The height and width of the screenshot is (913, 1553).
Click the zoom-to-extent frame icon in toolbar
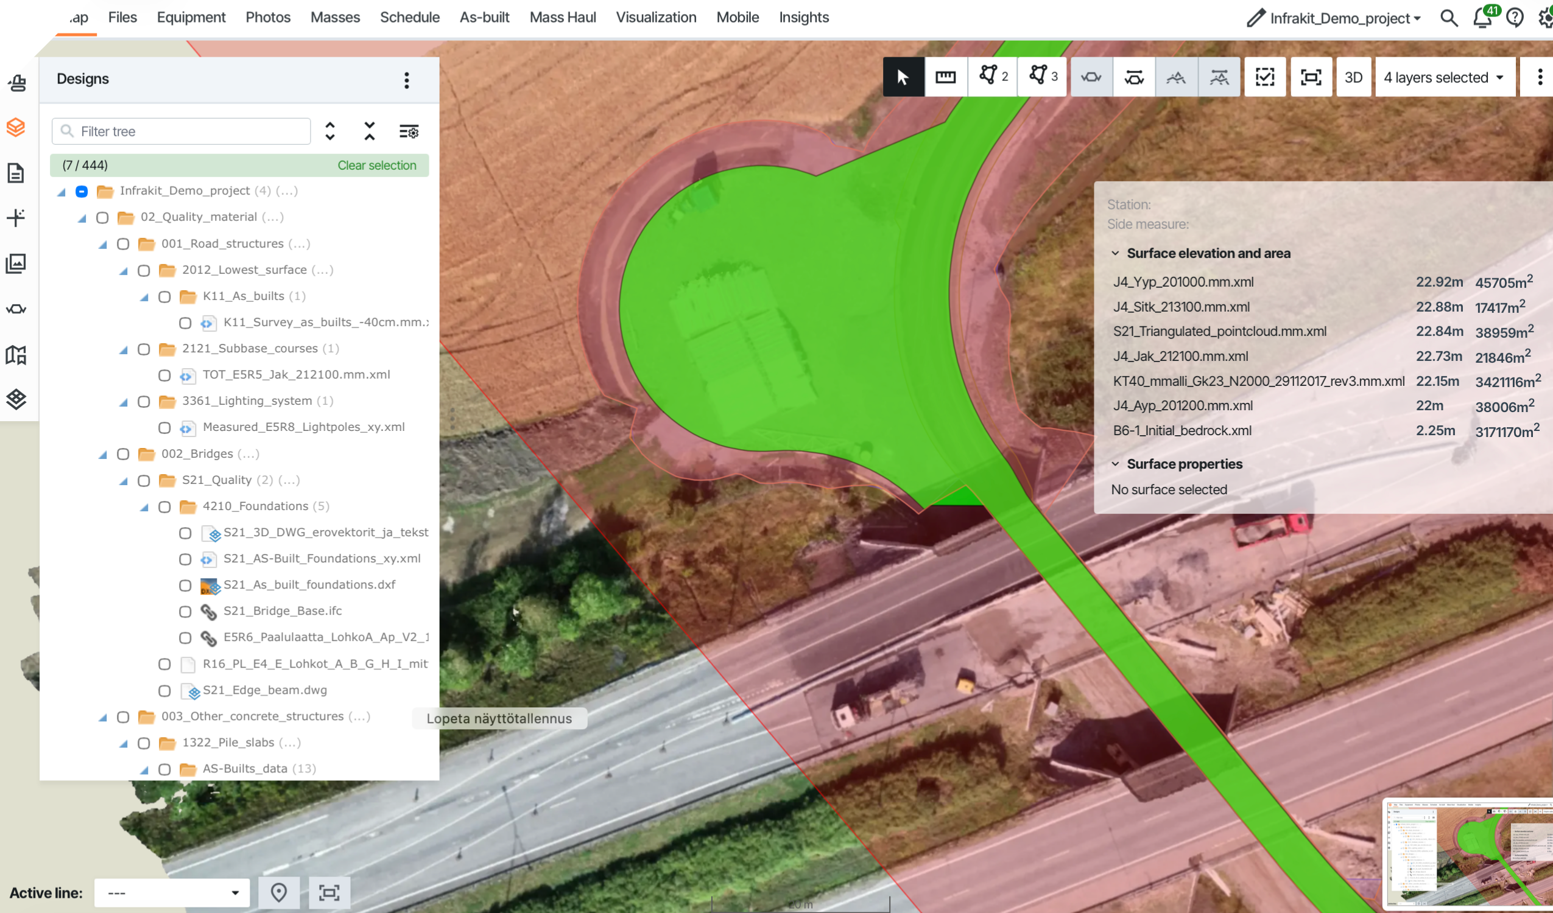pos(1310,77)
